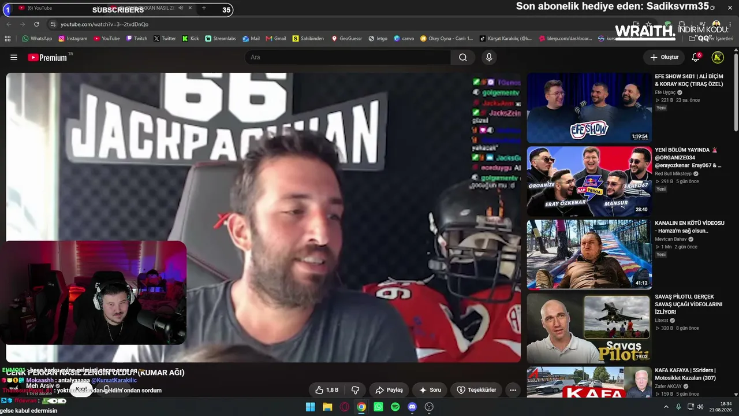This screenshot has width=739, height=416.
Task: Switch to Chrome on the taskbar
Action: tap(361, 407)
